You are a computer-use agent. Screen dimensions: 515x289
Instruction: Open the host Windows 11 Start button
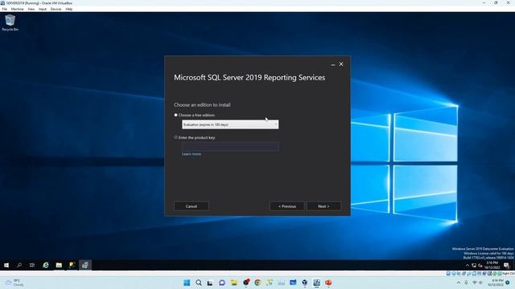tap(187, 283)
